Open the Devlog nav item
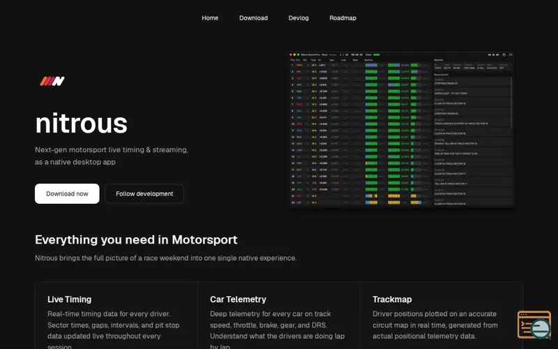 (x=299, y=18)
